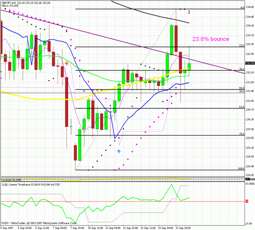255x230 pixels.
Task: Select the 50.0 Fibonacci level label
Action: pos(242,88)
